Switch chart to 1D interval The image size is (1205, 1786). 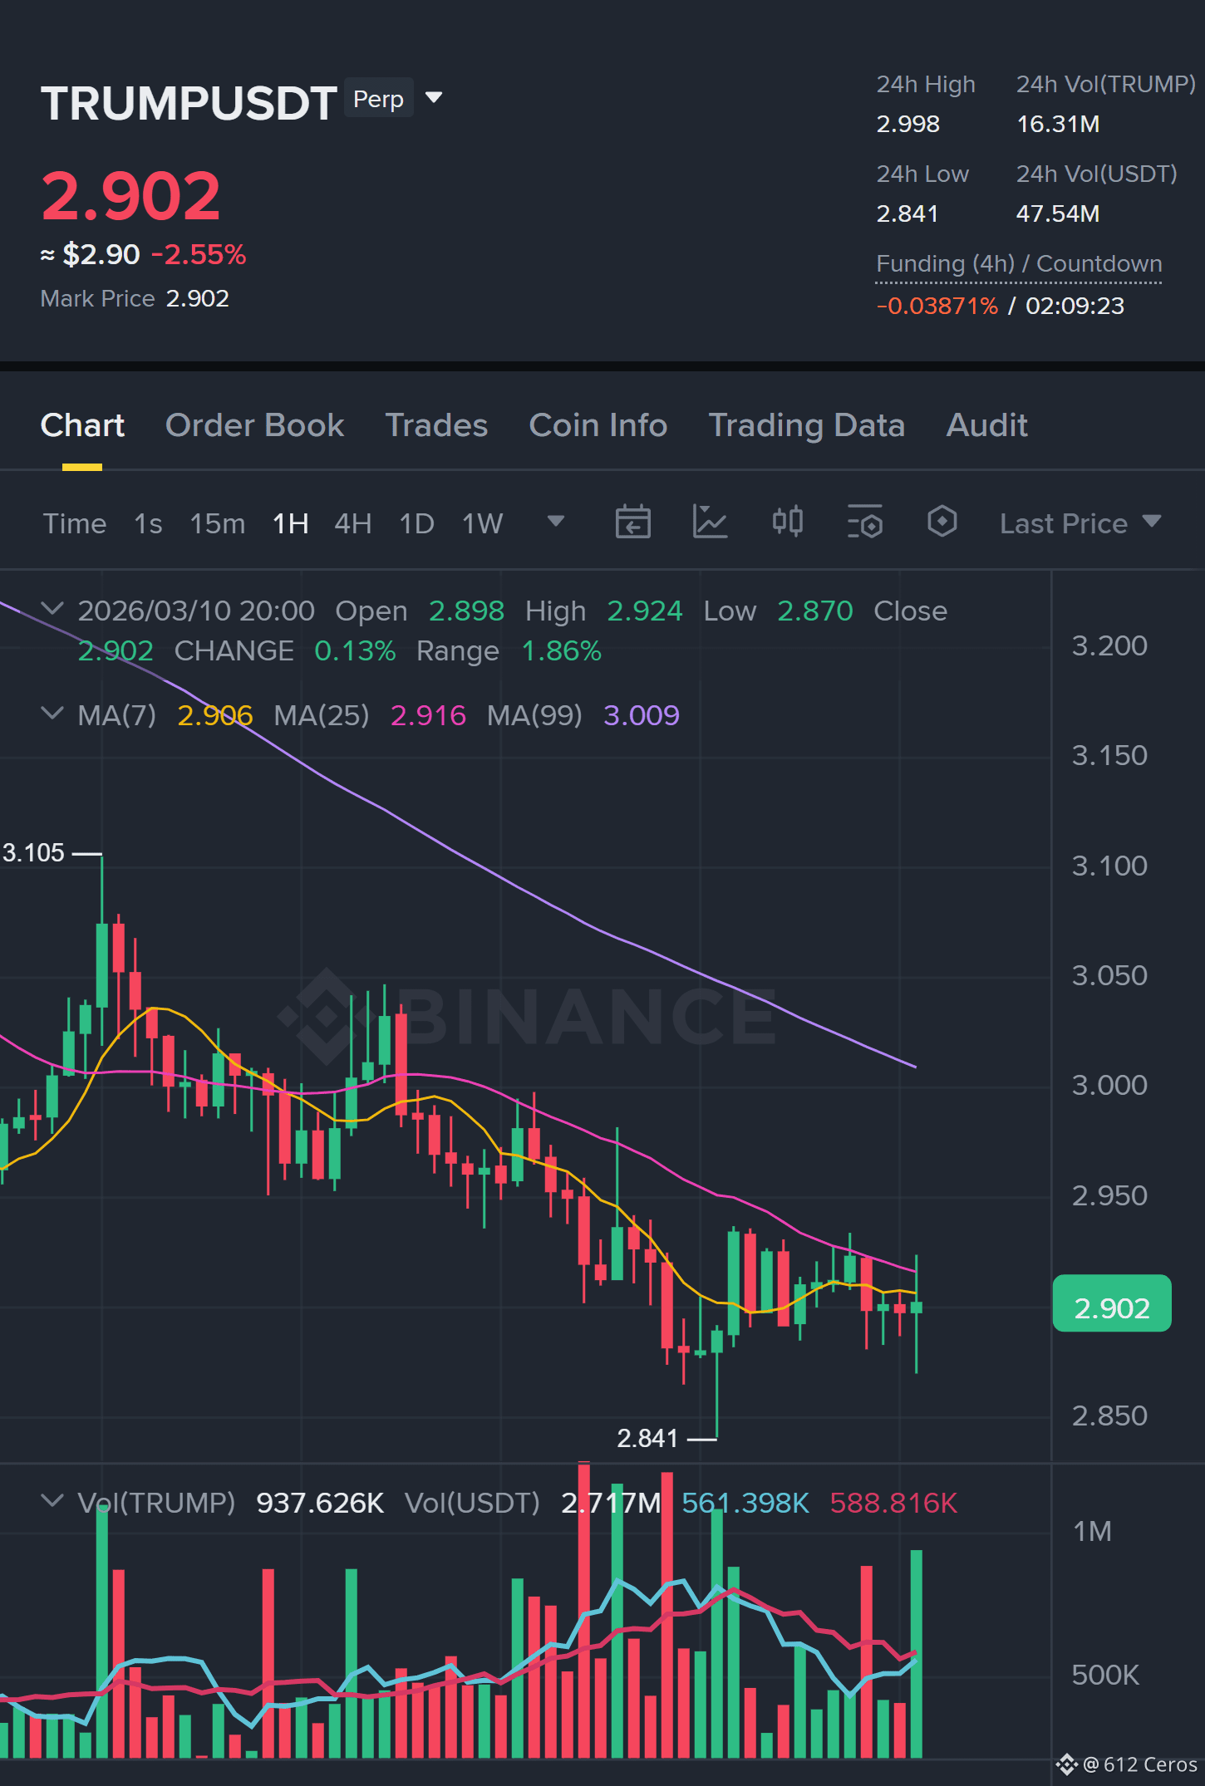416,523
